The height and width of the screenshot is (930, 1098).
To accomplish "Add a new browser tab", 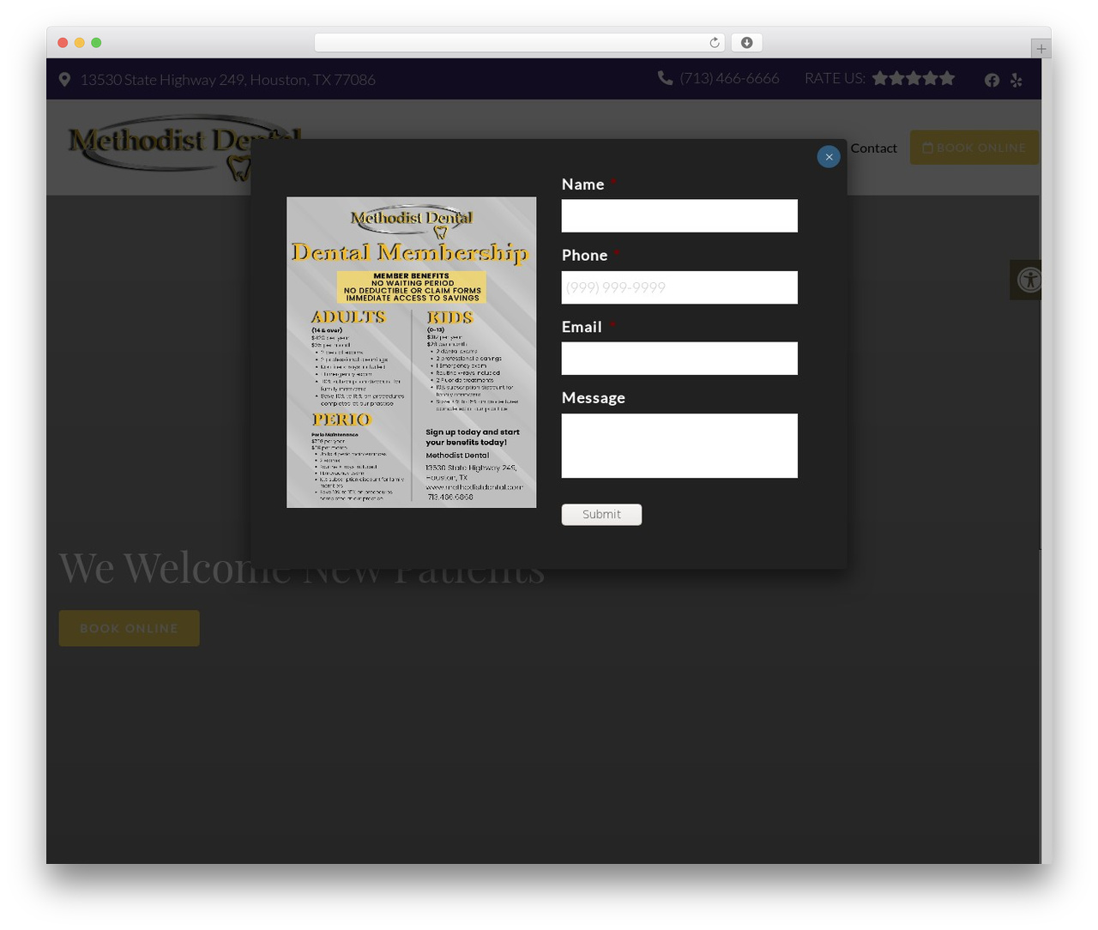I will coord(1041,49).
